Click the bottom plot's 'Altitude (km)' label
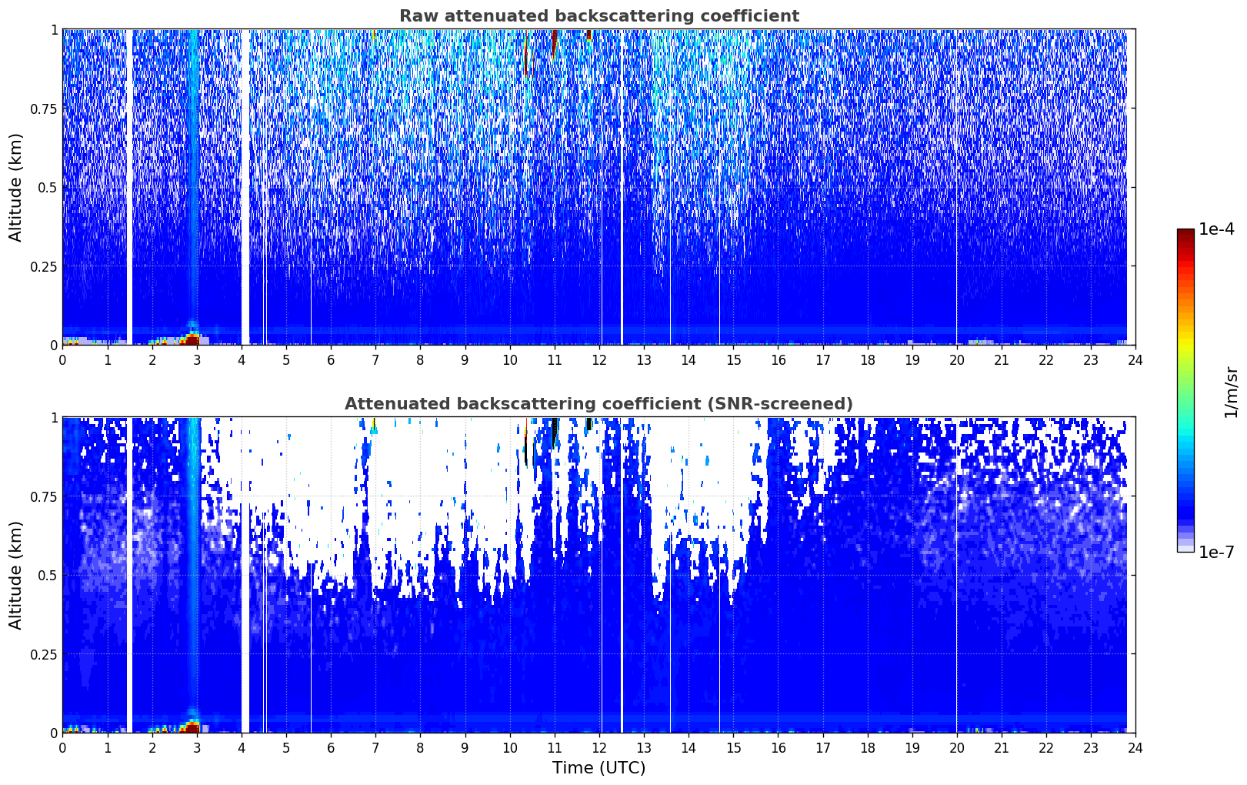This screenshot has width=1247, height=785. (x=16, y=575)
